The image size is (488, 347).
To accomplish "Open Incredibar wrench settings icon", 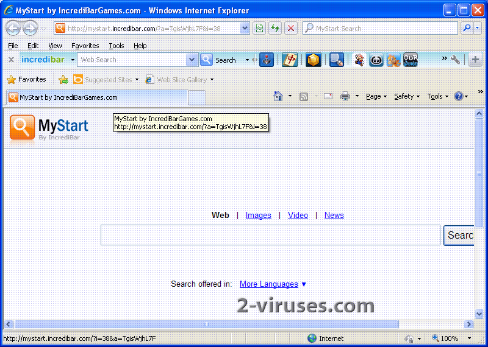I will click(455, 60).
